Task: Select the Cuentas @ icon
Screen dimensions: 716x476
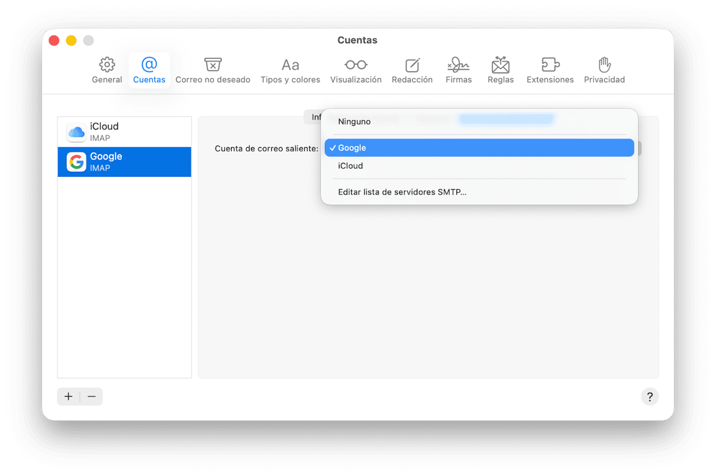Action: click(x=149, y=65)
